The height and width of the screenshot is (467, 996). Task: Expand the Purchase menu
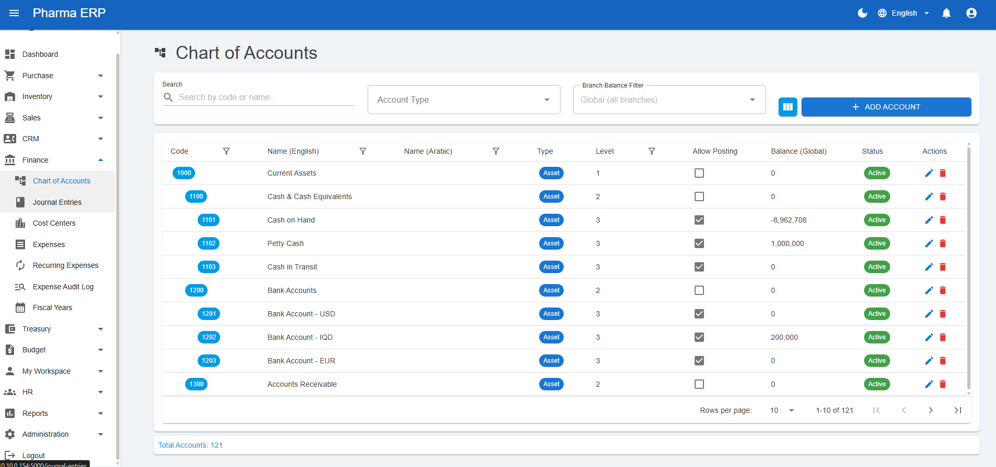pyautogui.click(x=57, y=76)
